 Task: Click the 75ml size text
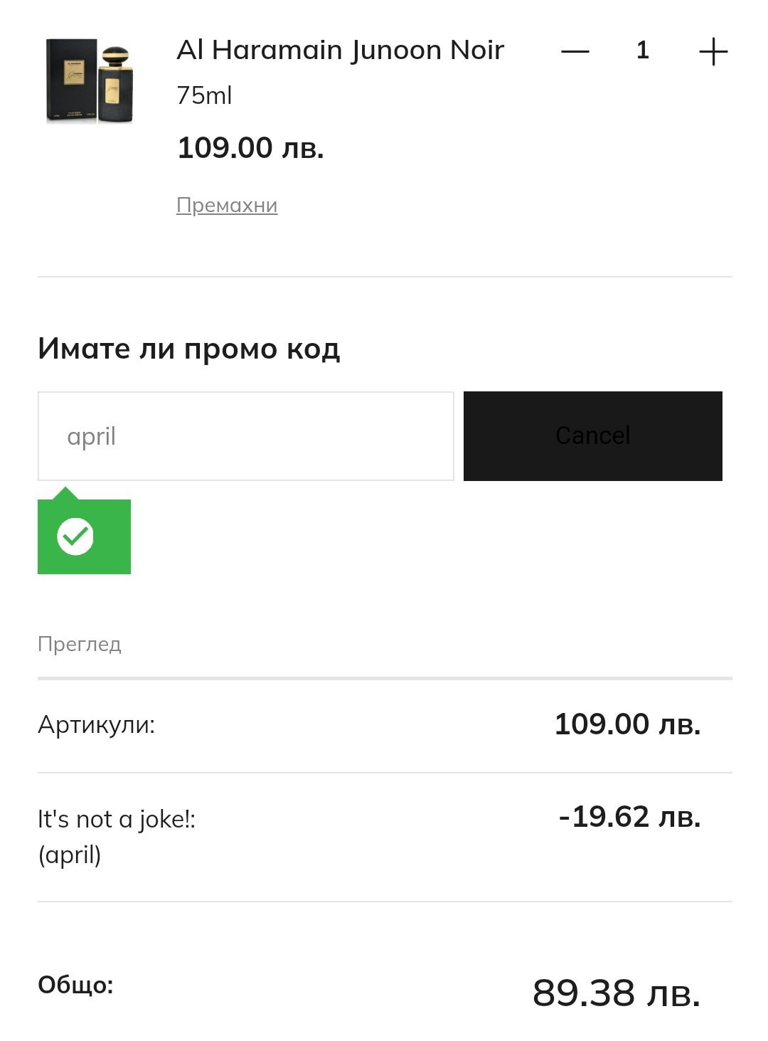point(204,95)
